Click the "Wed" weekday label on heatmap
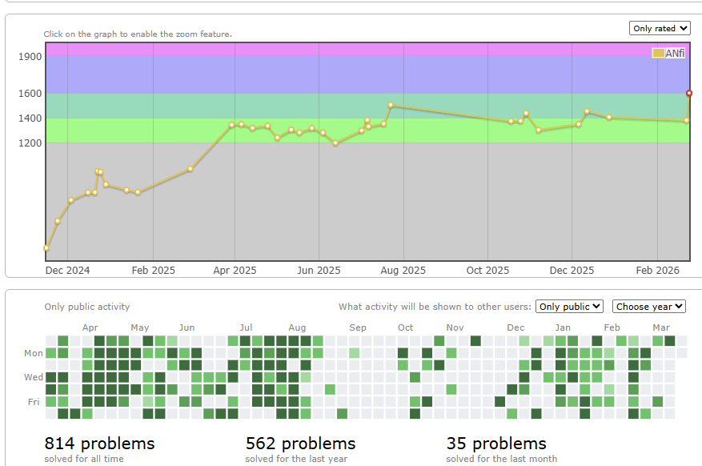 click(34, 377)
